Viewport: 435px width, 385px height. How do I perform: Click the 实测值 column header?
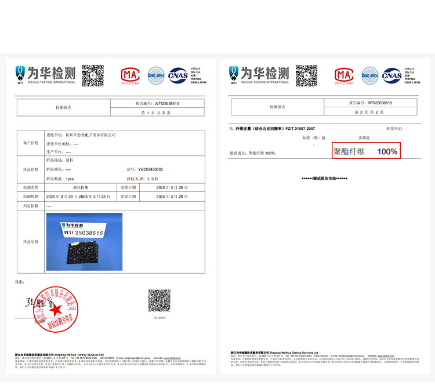coord(364,138)
